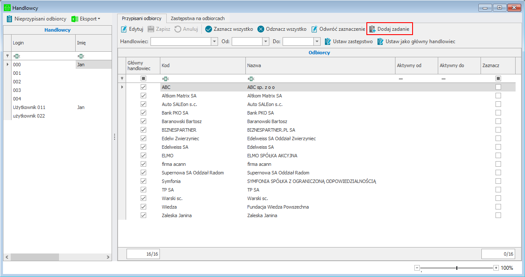Click the Odznacz wszystko X icon
The image size is (525, 277).
[x=261, y=29]
